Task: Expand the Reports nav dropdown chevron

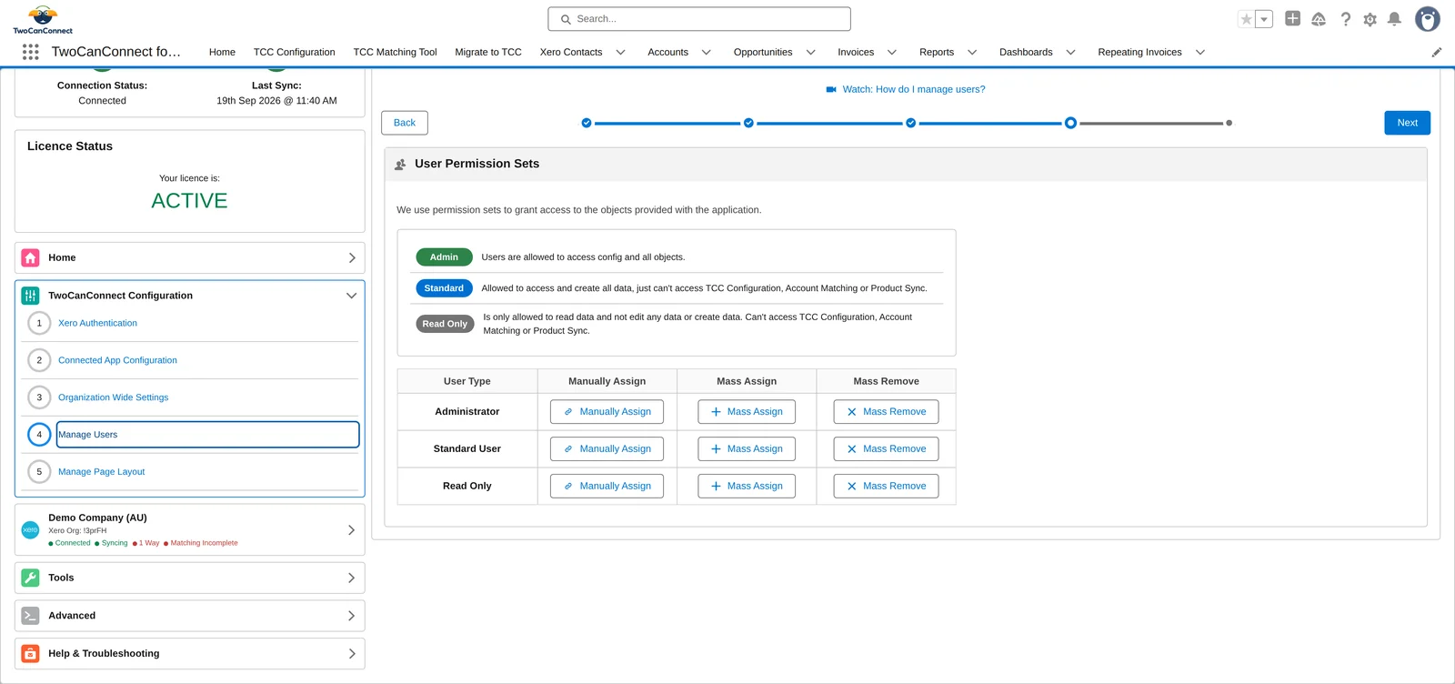Action: tap(972, 52)
